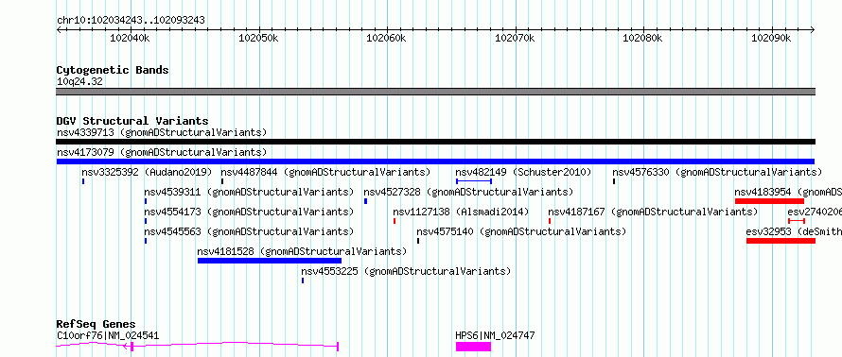Click the RefSeq Genes track title

[x=96, y=324]
